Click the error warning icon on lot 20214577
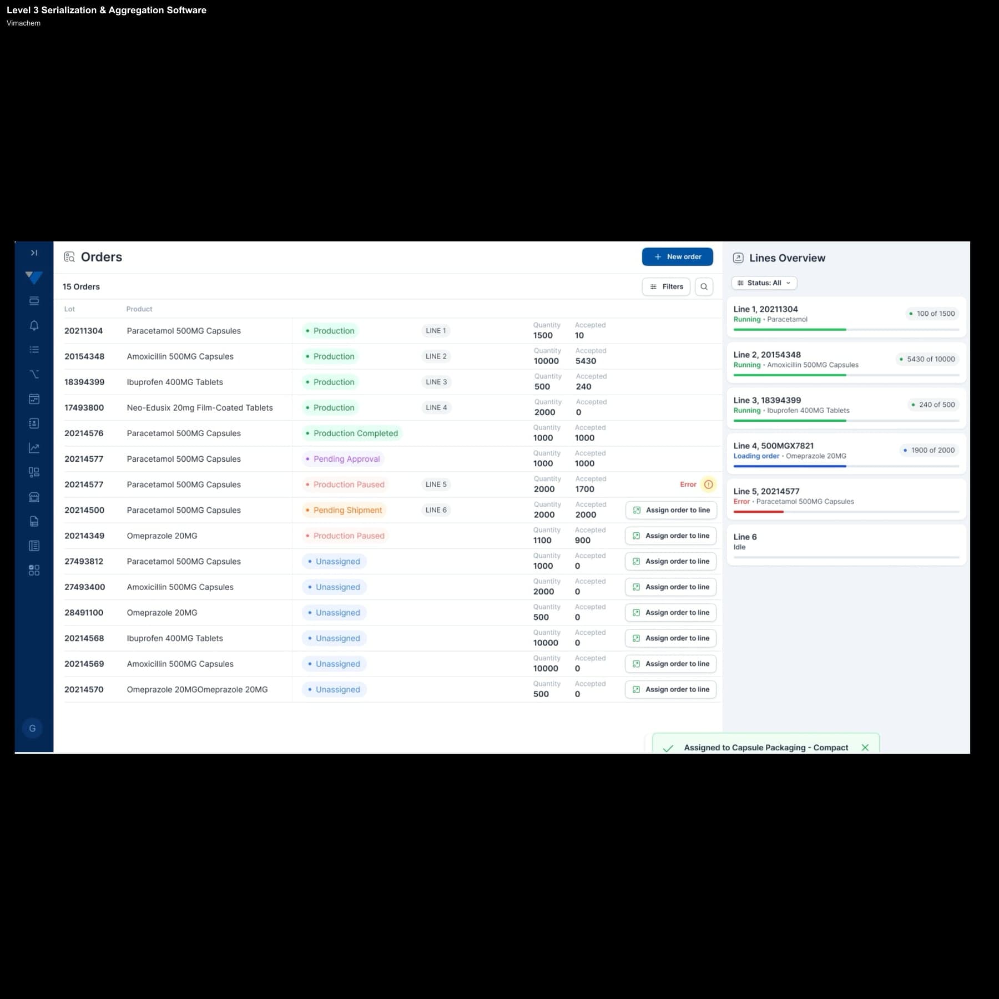 [708, 485]
